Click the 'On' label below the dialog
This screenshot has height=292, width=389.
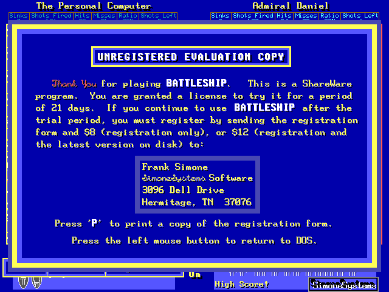tap(194, 275)
